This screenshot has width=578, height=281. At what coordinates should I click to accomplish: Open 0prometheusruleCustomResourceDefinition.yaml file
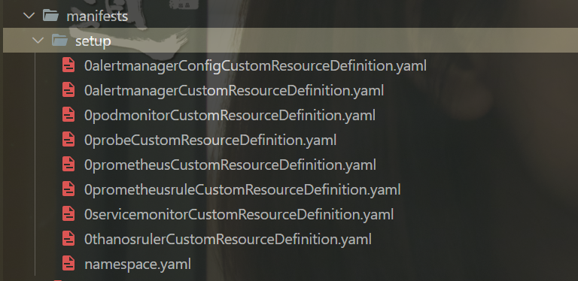point(242,190)
